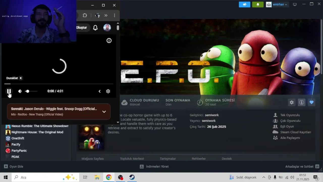323x182 pixels.
Task: Open Wi-Fi network tray icon
Action: 287,177
